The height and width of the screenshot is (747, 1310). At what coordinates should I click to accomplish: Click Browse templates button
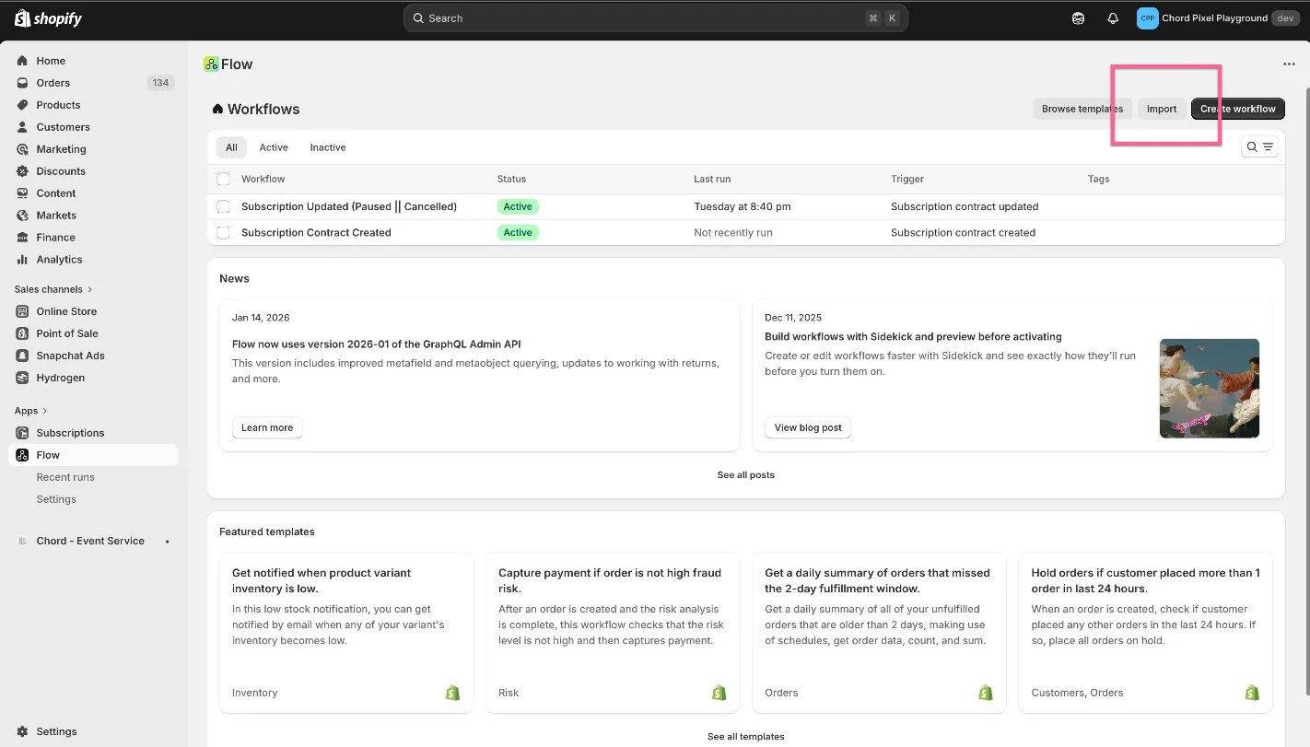pos(1082,109)
